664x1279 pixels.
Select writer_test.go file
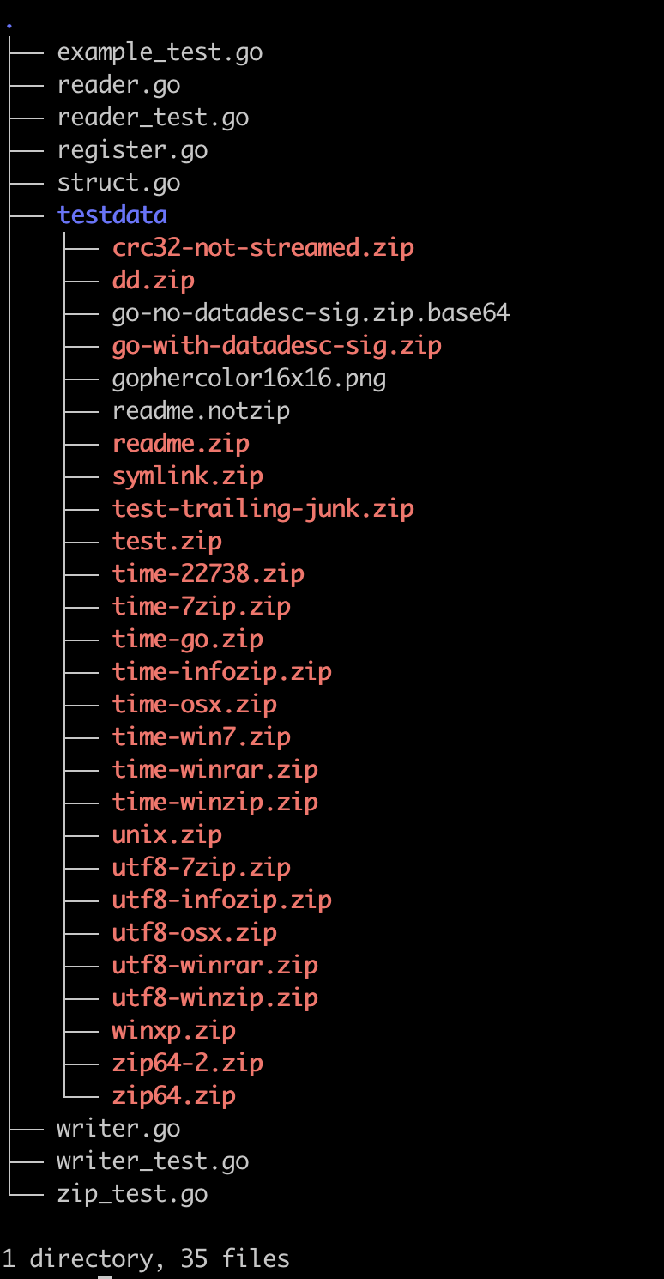[x=153, y=1161]
